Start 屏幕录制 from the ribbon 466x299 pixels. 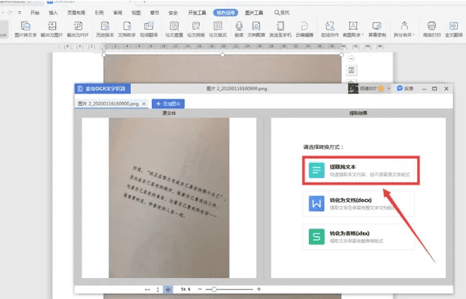(x=377, y=29)
